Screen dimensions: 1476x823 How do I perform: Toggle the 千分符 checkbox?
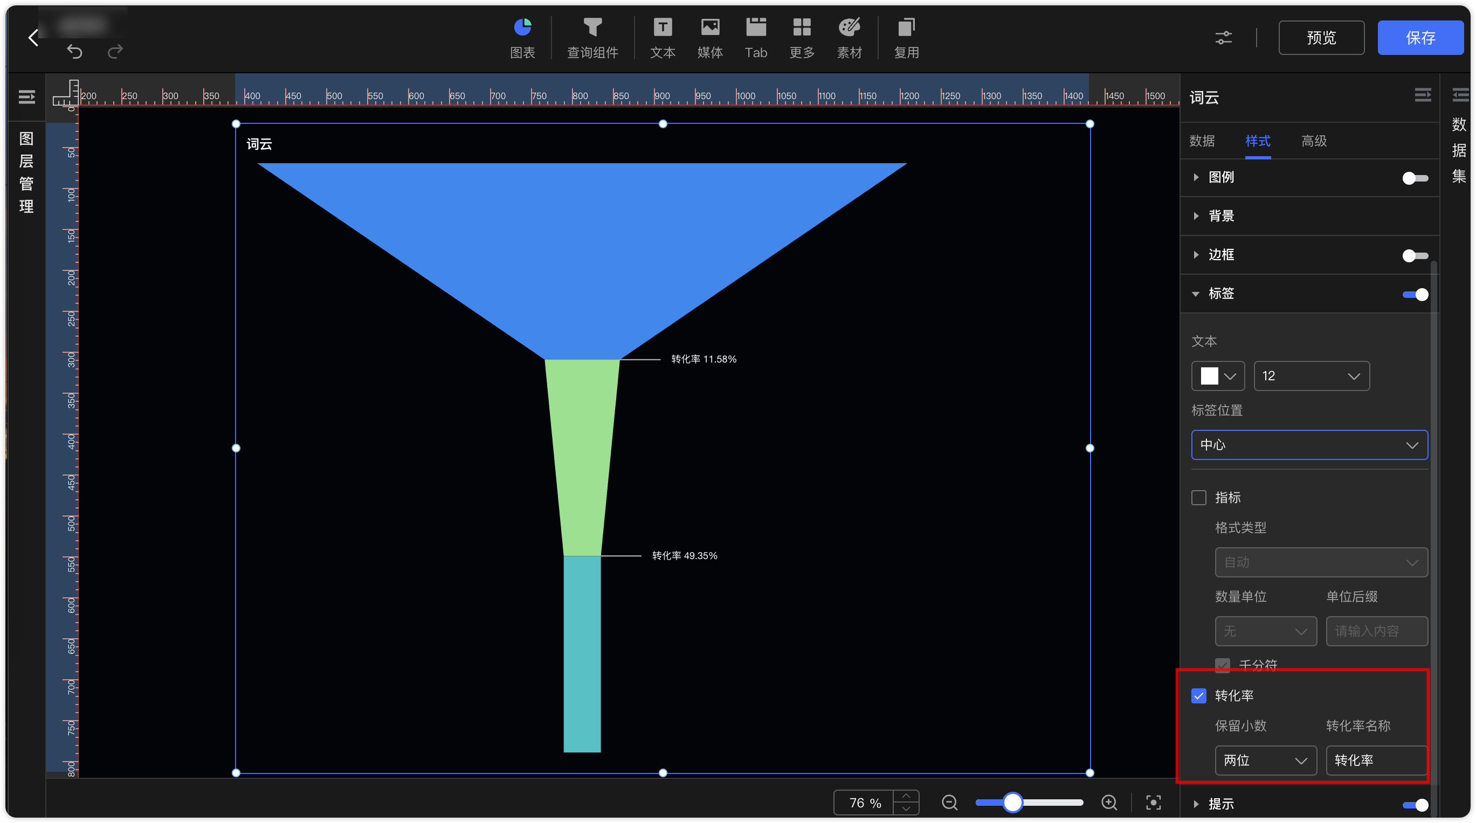pos(1222,665)
